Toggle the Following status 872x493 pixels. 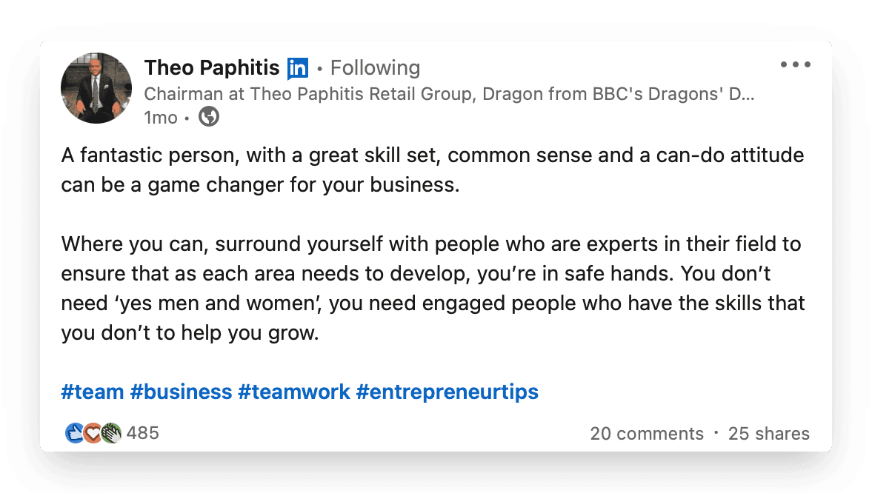click(376, 68)
